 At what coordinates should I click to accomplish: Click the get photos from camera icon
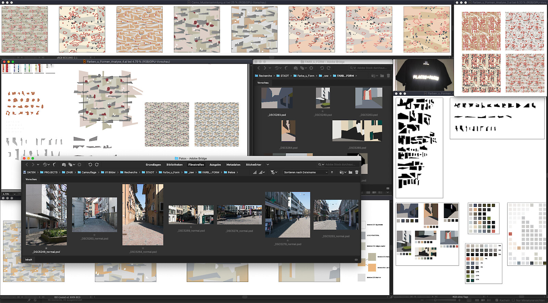click(64, 164)
